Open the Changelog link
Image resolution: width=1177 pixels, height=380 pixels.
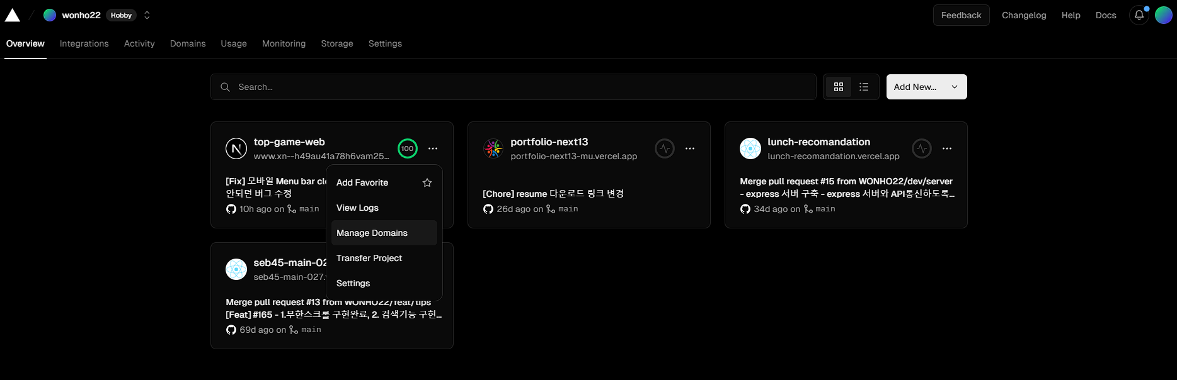tap(1024, 15)
